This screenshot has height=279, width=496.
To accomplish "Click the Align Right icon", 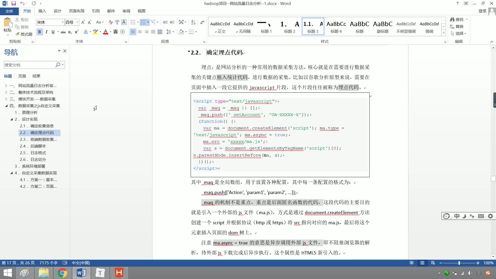I will (146, 32).
